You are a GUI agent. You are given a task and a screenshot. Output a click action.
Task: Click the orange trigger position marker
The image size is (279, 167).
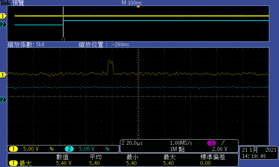pos(138,7)
